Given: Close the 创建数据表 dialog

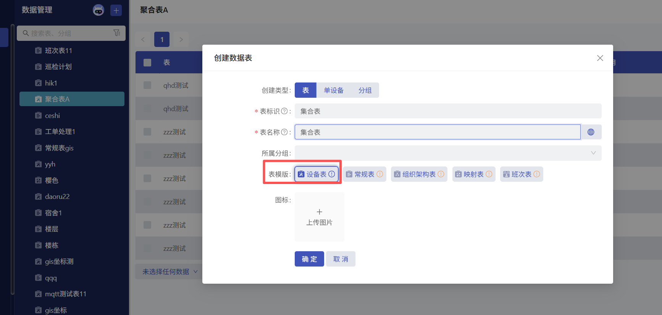Looking at the screenshot, I should tap(600, 58).
